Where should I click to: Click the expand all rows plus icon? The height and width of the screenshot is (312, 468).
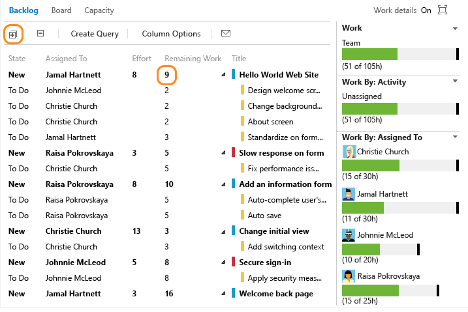pos(13,35)
